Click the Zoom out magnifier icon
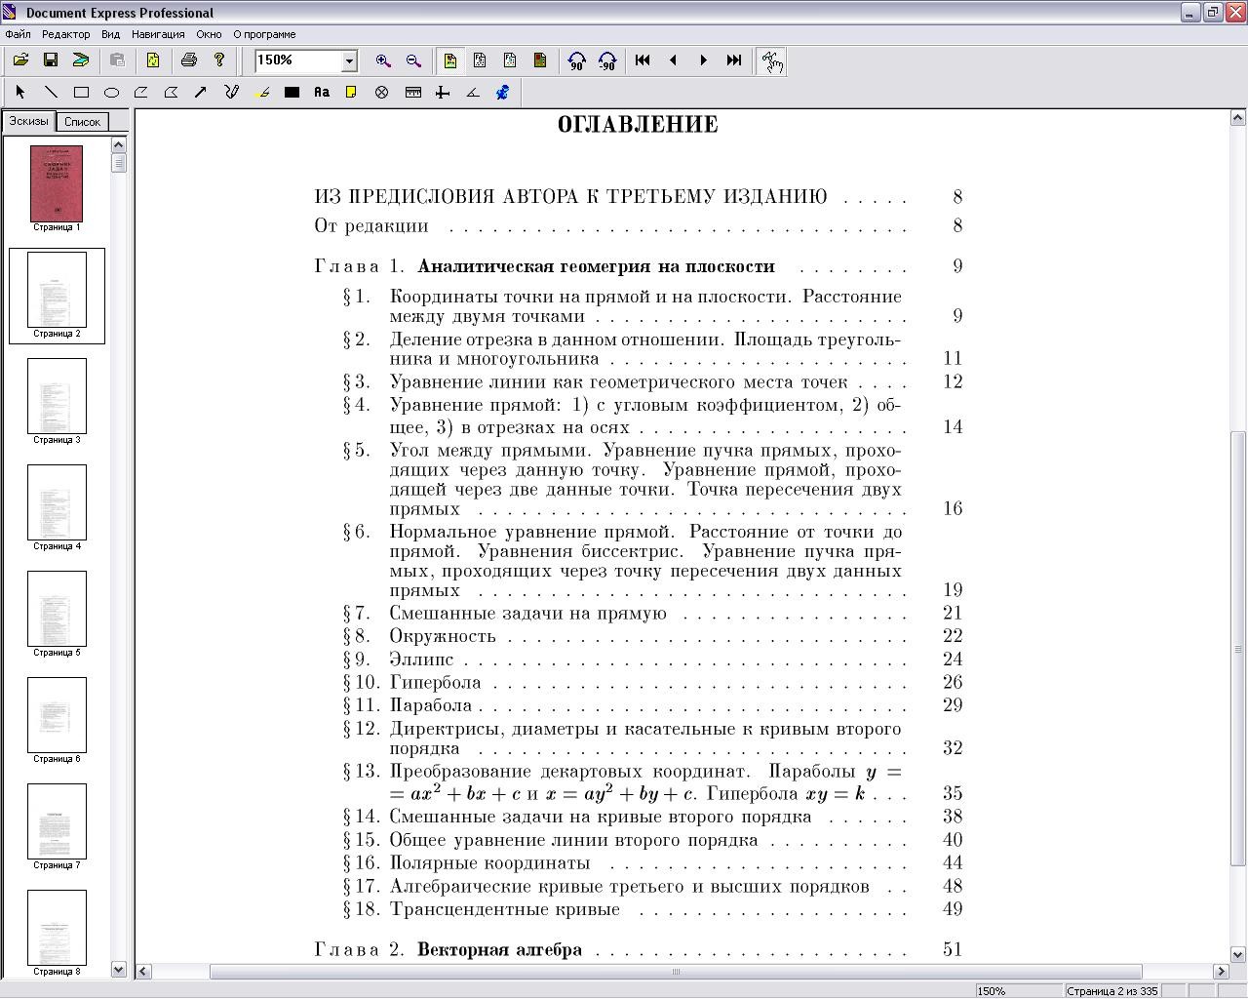The image size is (1248, 999). [413, 60]
